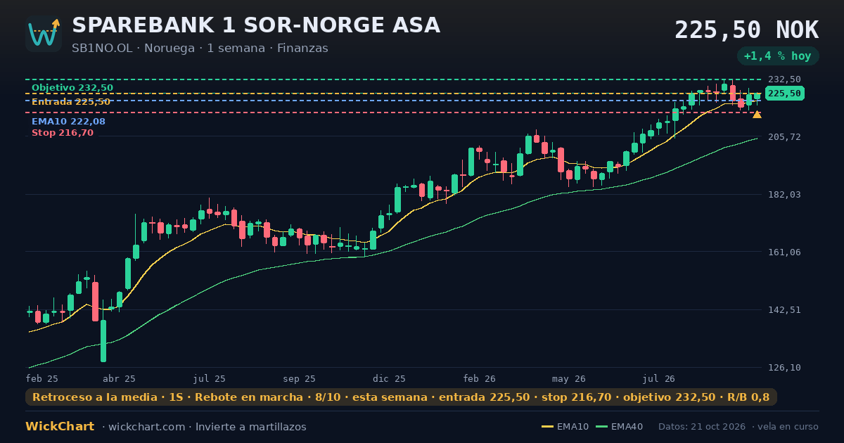Click the 126,10 price axis value

(784, 367)
